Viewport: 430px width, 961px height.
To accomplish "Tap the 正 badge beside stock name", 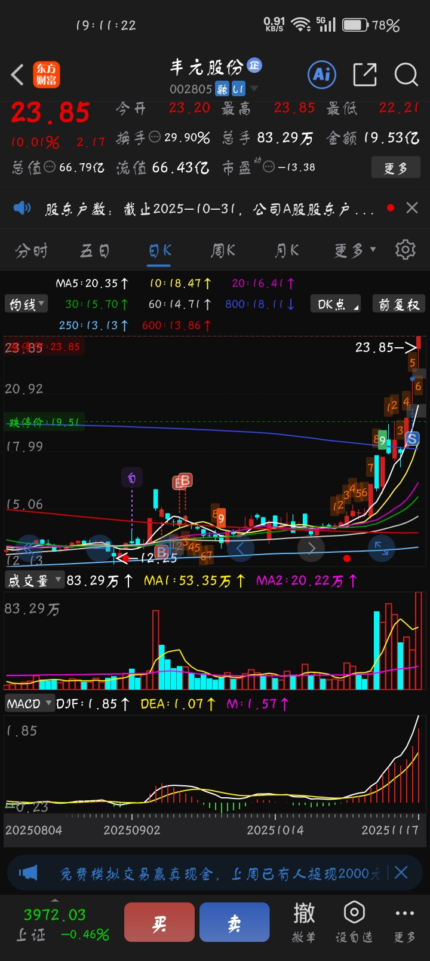I will pos(254,65).
